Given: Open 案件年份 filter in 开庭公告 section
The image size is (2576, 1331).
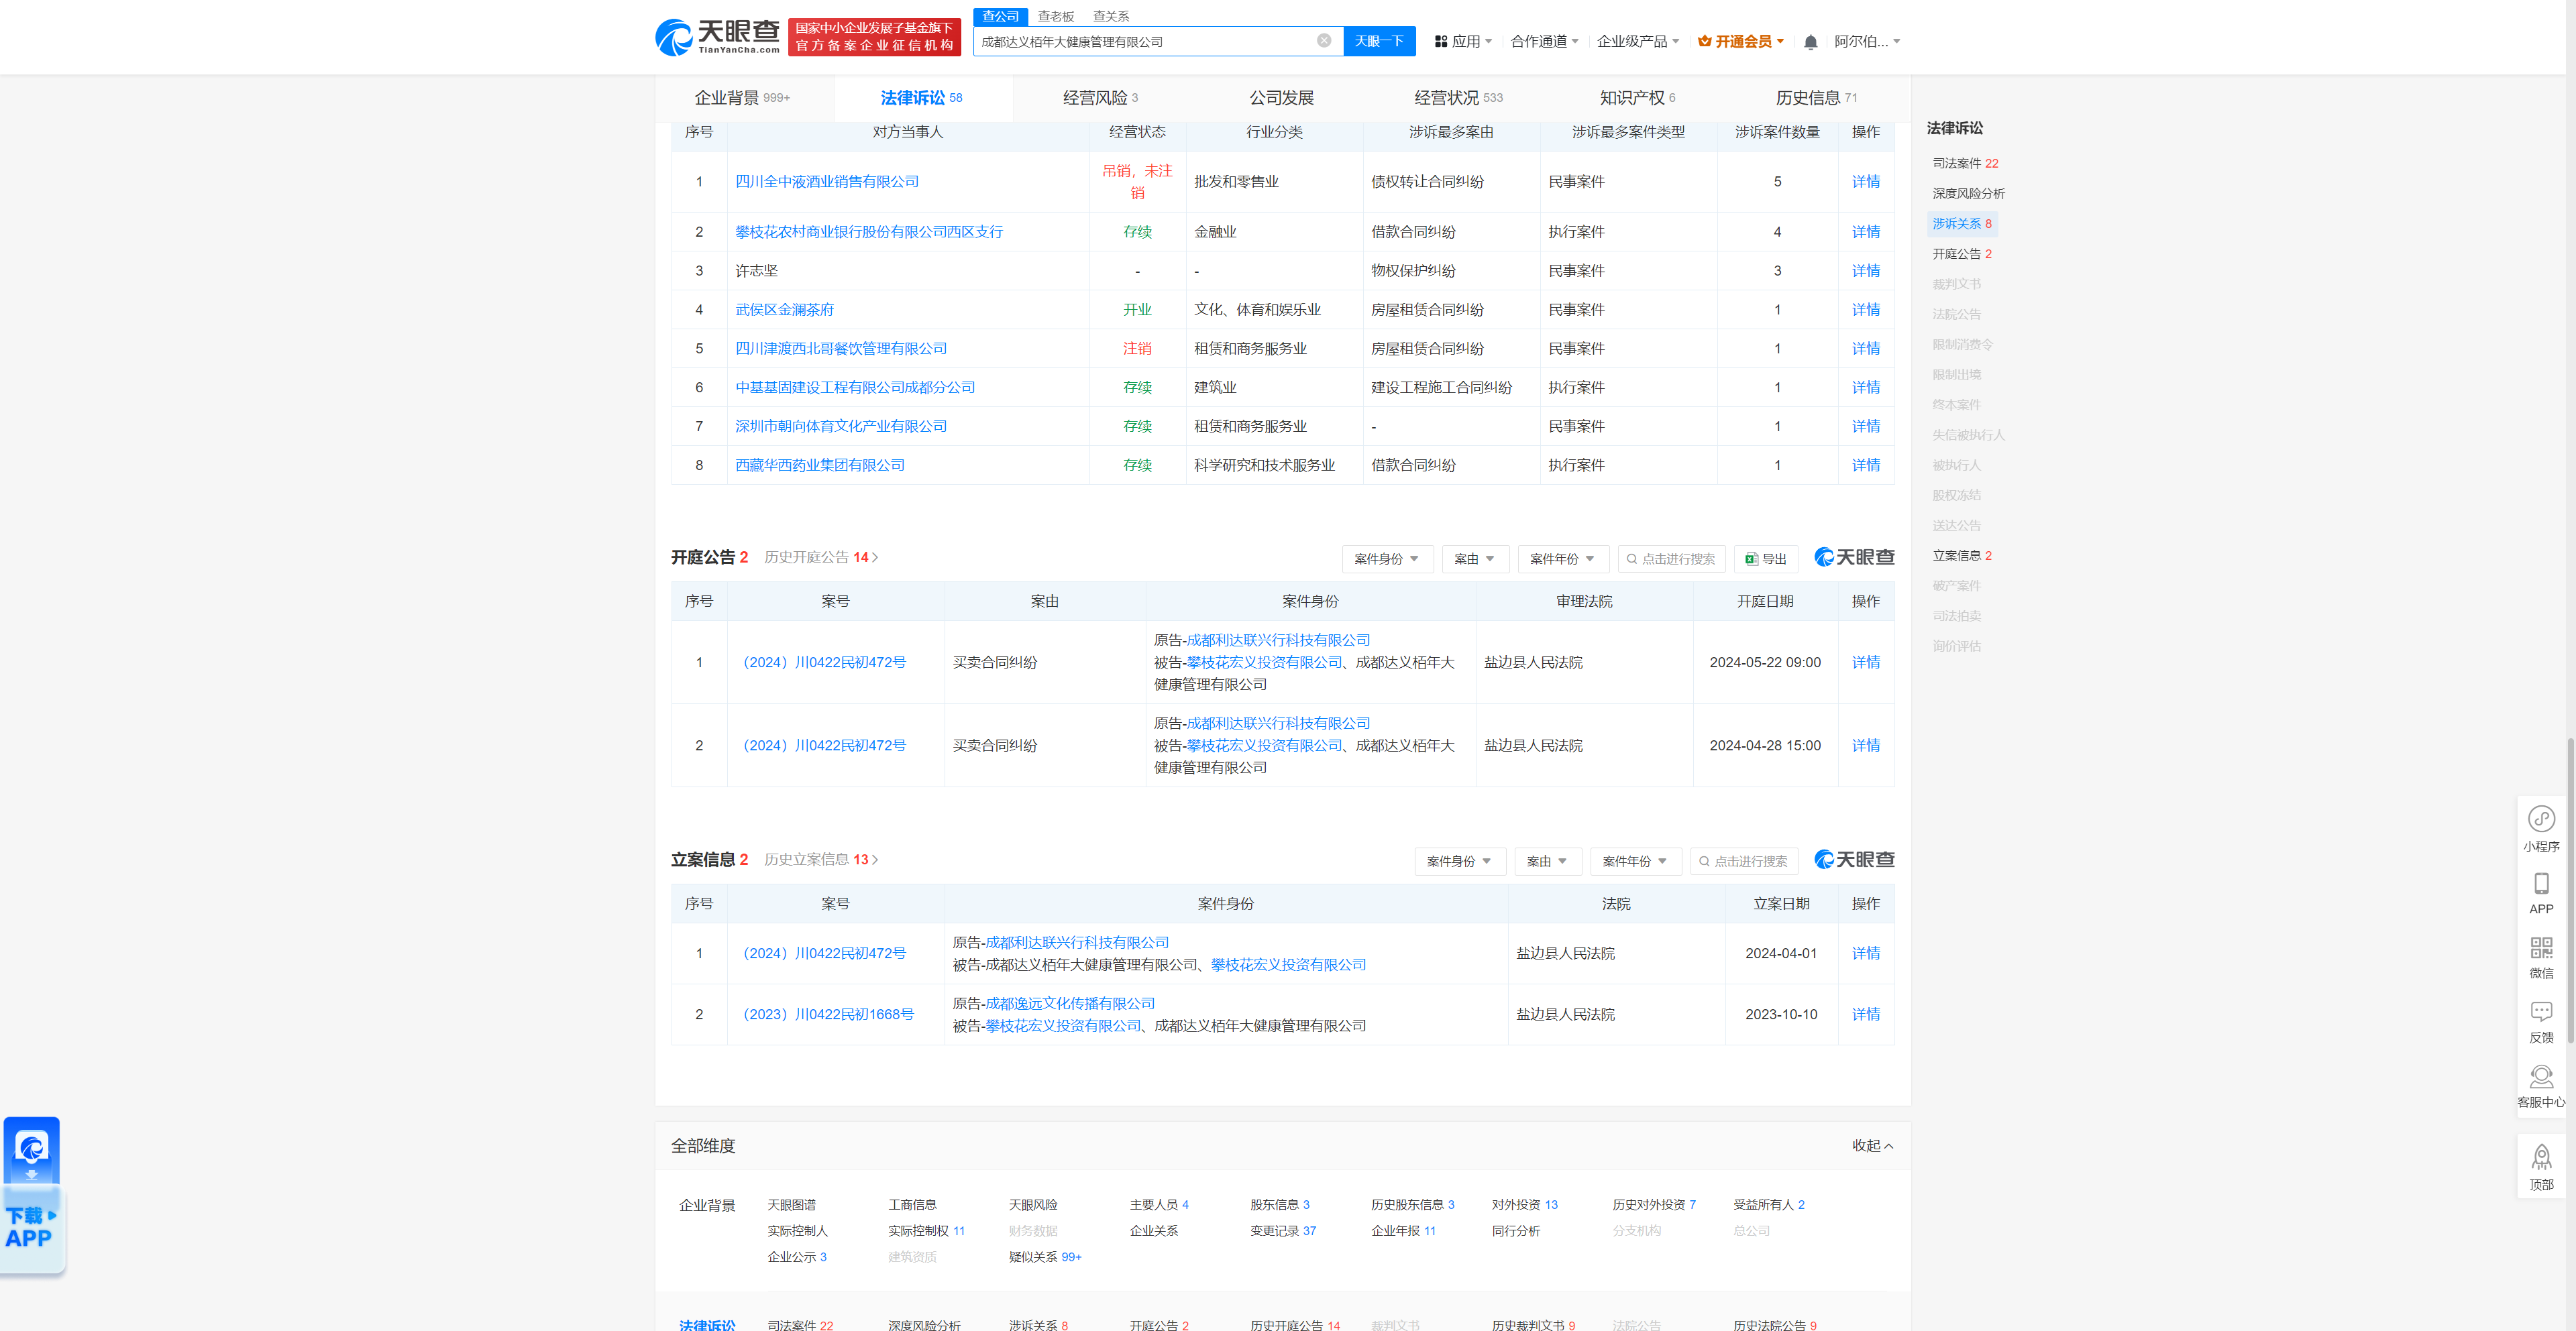Looking at the screenshot, I should click(1563, 559).
